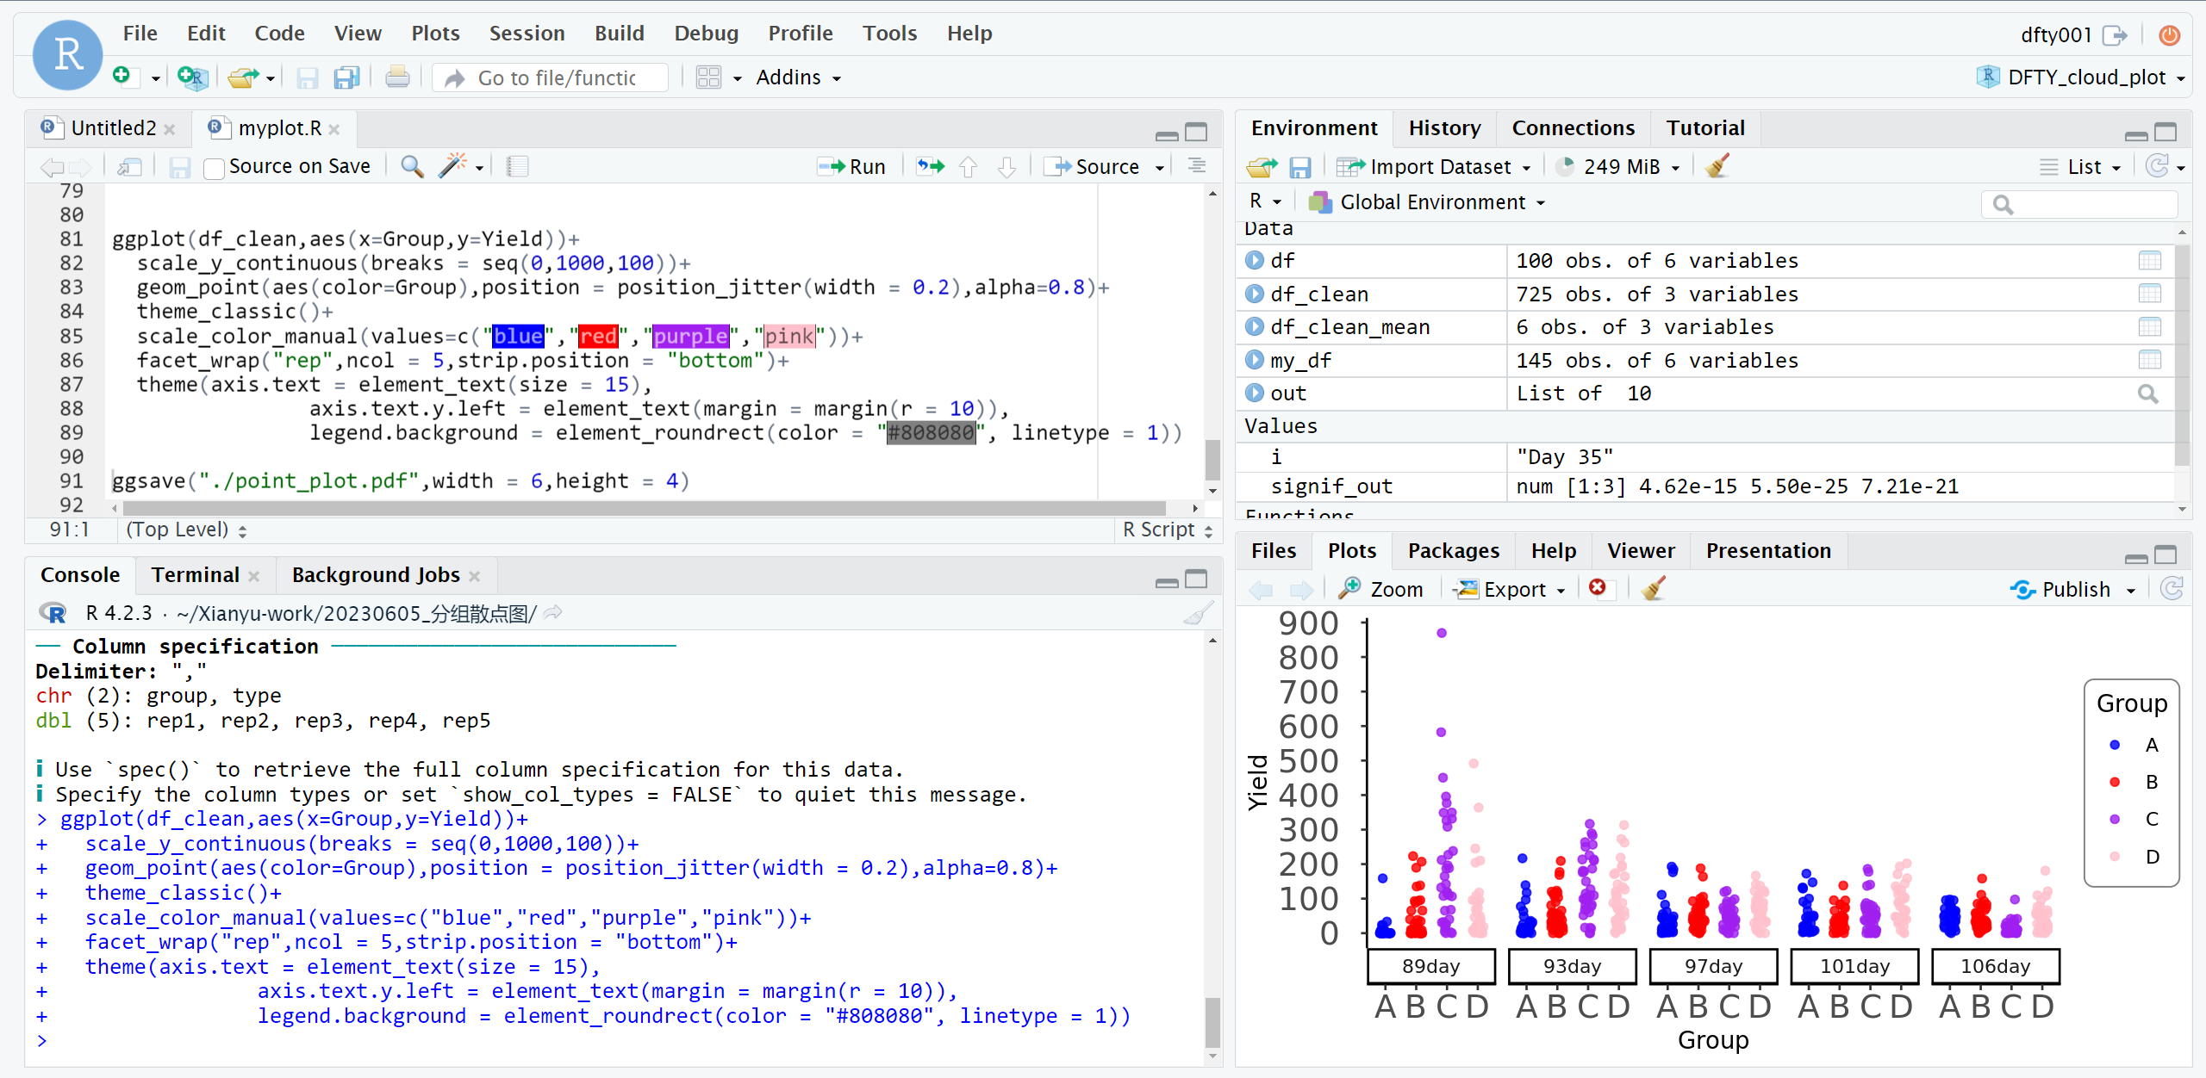
Task: Expand the df_clean data object
Action: (1255, 294)
